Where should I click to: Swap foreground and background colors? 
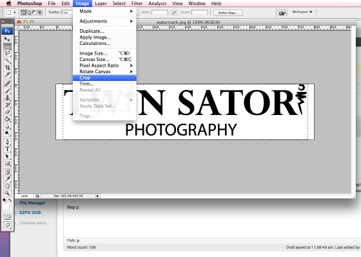(x=10, y=200)
